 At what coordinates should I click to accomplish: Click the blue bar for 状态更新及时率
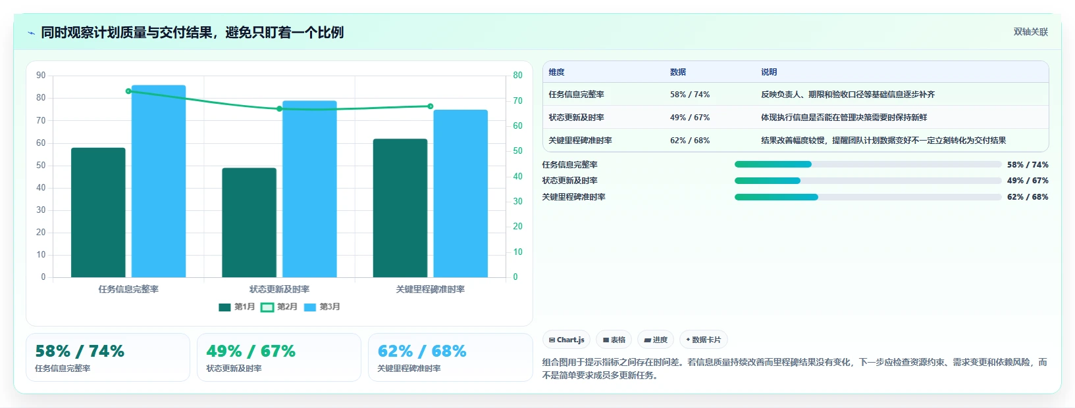[x=309, y=189]
